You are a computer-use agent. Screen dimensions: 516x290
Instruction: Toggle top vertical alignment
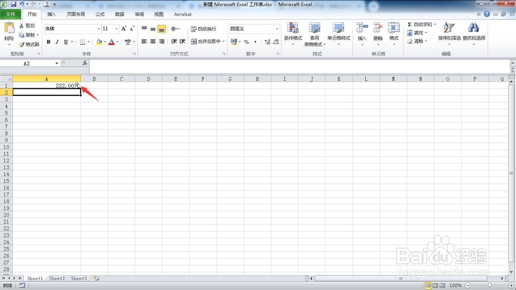click(x=144, y=29)
